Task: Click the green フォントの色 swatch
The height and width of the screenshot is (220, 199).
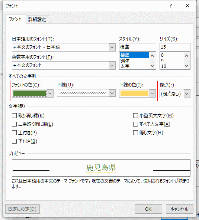Action: coord(29,93)
